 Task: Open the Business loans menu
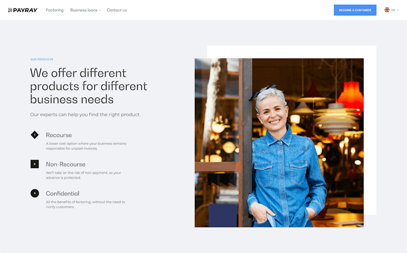[84, 10]
